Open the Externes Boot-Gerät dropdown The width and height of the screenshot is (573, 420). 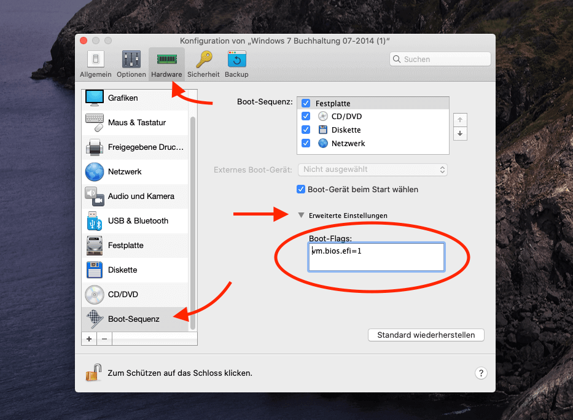372,169
